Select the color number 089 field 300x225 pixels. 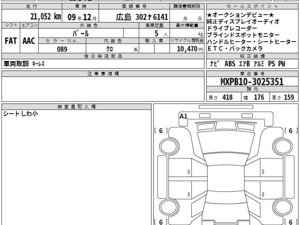tap(62, 49)
